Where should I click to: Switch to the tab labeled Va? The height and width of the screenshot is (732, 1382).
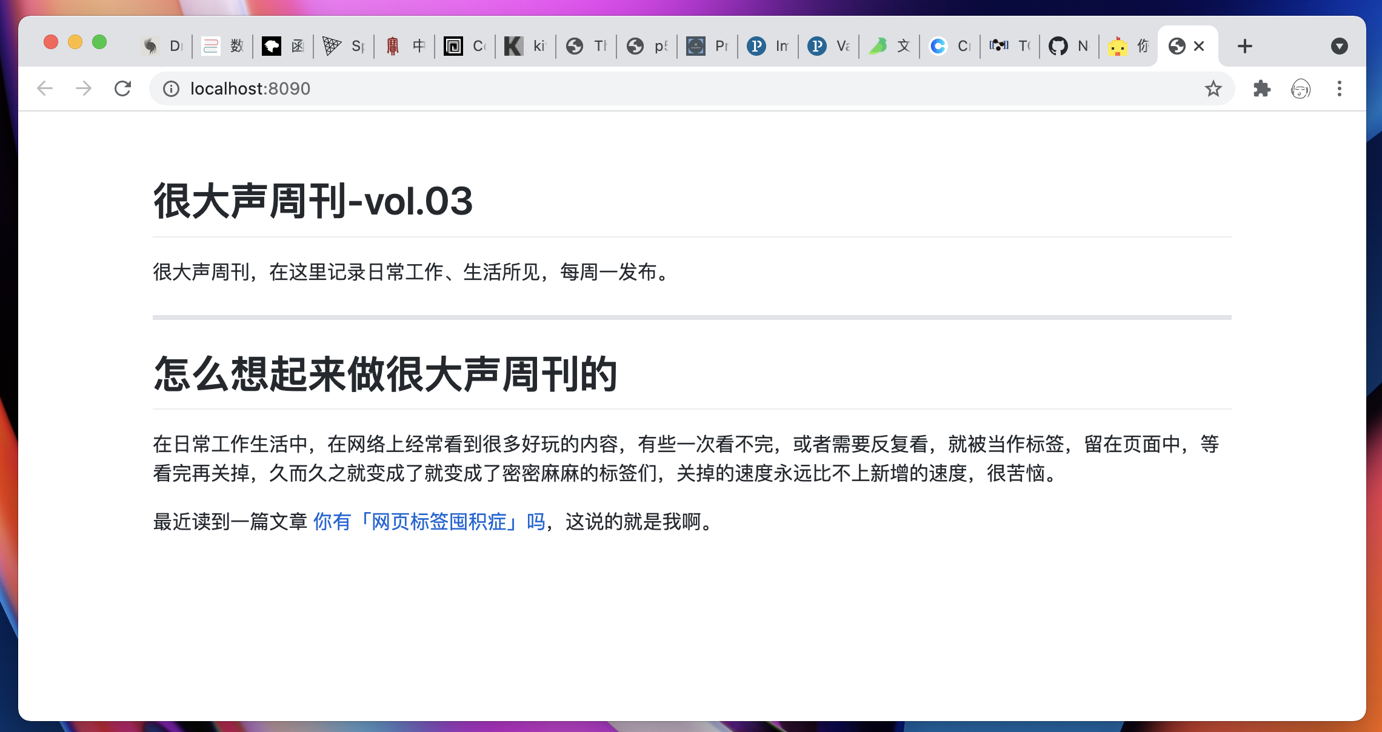coord(829,46)
